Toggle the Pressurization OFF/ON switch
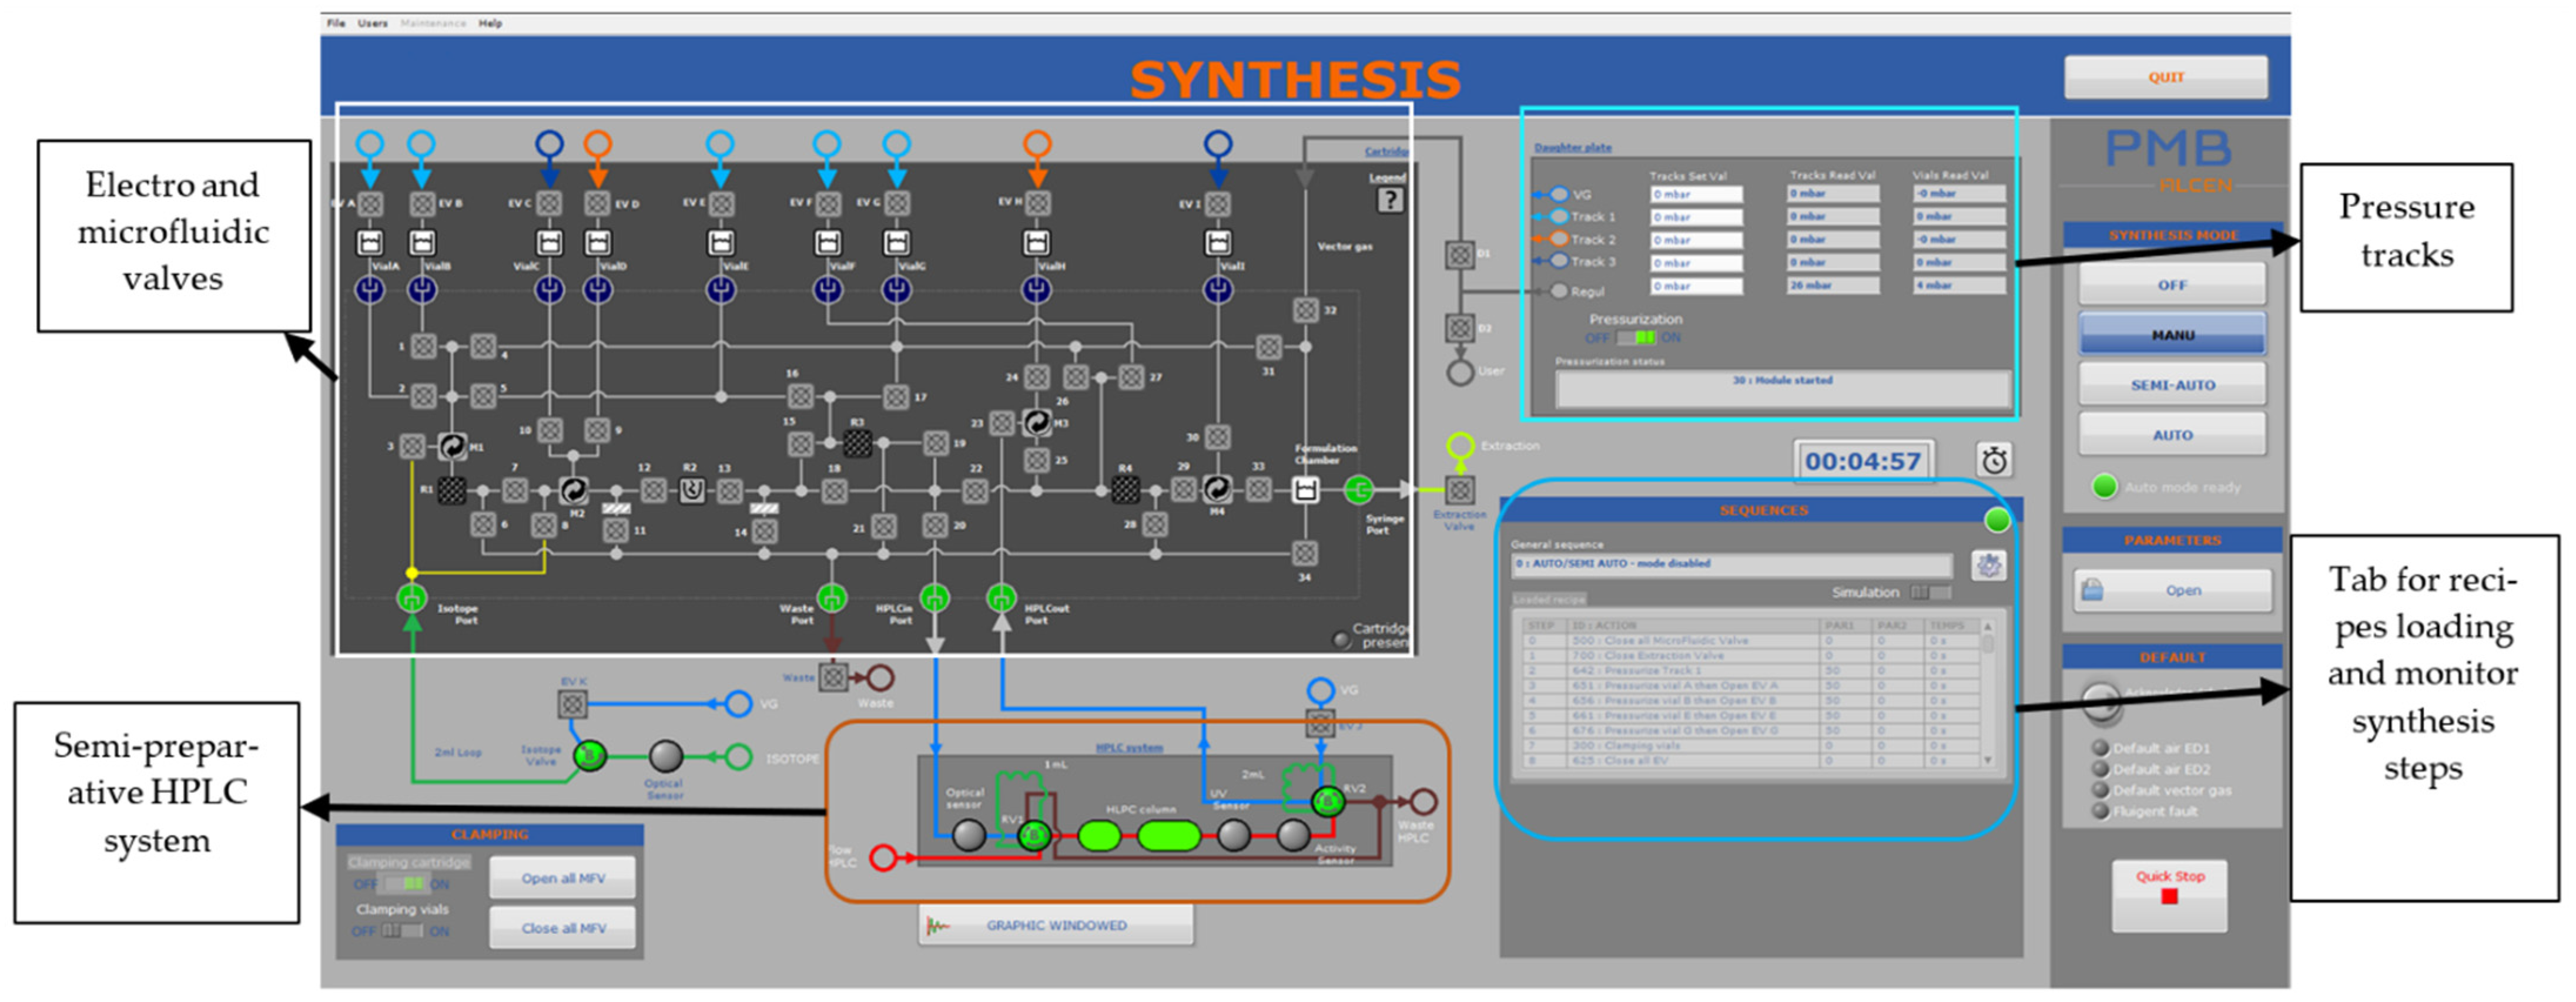2576x1002 pixels. tap(1636, 338)
